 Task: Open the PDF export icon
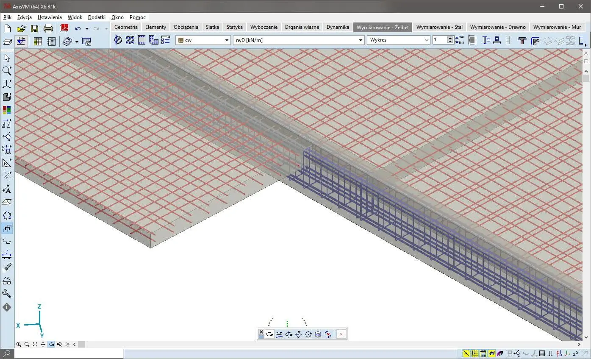pos(64,28)
